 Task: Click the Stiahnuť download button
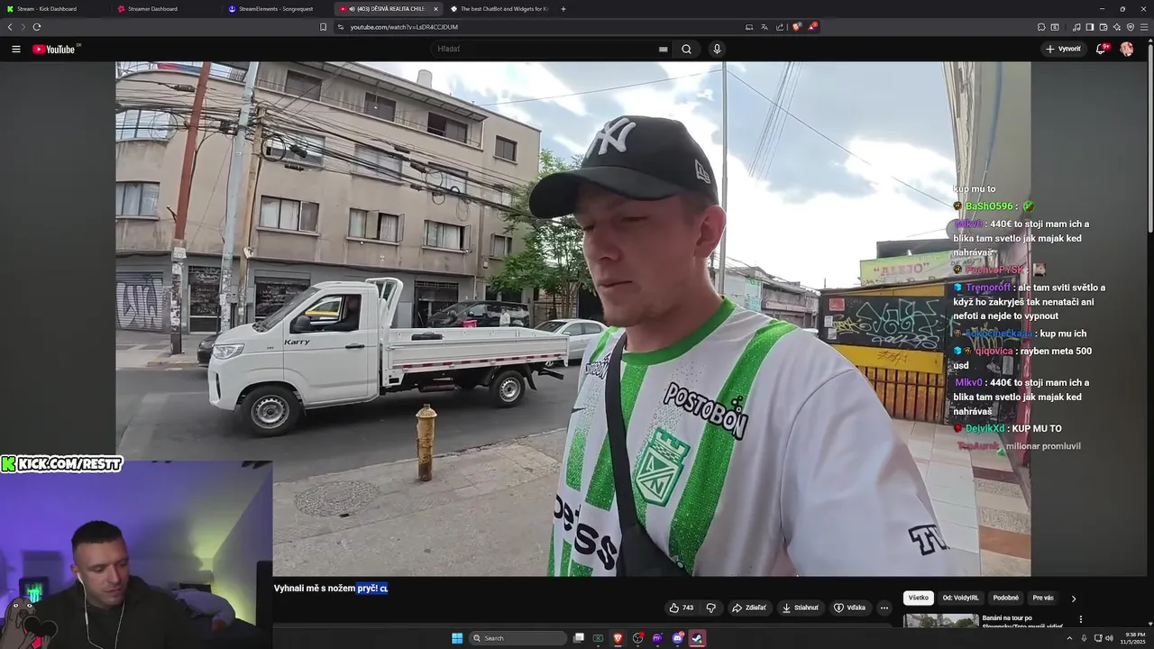click(x=801, y=608)
